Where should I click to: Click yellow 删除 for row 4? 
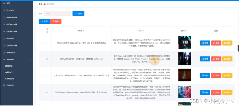coord(227,92)
